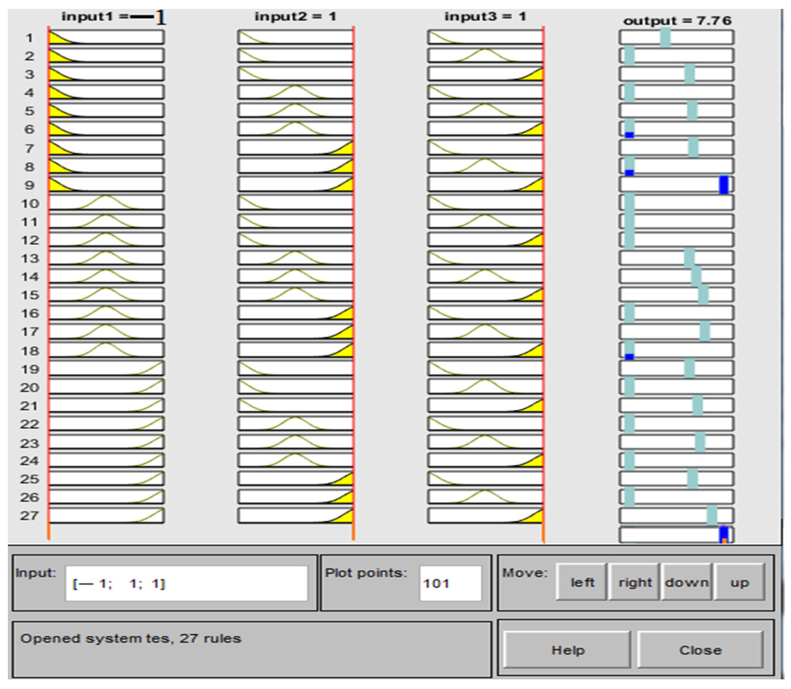Click the Input vector text field
Screen dimensions: 791x689
coord(186,583)
